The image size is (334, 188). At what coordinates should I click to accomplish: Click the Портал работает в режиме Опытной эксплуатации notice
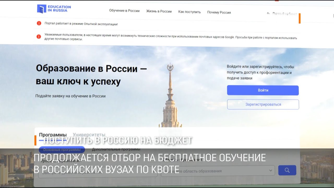coord(81,24)
